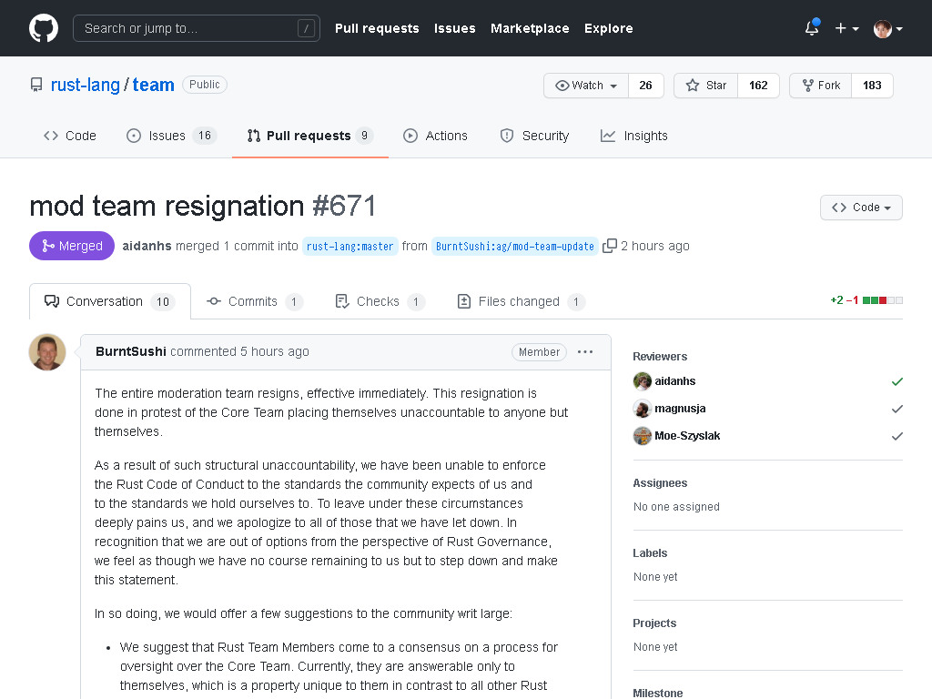
Task: Focus the Search or jump to field
Action: click(197, 28)
